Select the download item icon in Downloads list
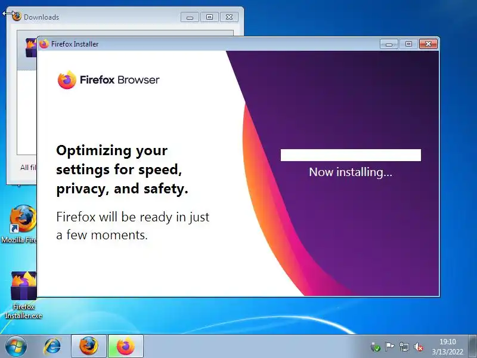 point(31,48)
